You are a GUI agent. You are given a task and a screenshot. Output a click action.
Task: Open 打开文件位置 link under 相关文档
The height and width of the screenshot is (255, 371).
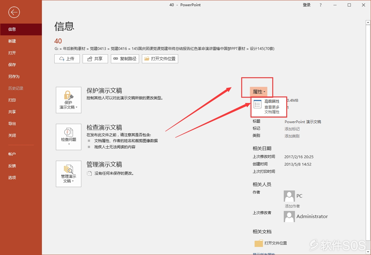(x=271, y=243)
